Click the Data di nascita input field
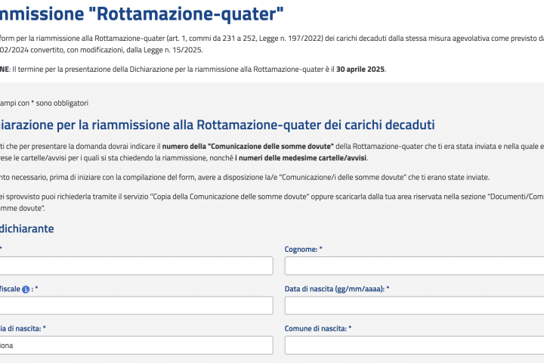This screenshot has width=544, height=363. coord(414,306)
